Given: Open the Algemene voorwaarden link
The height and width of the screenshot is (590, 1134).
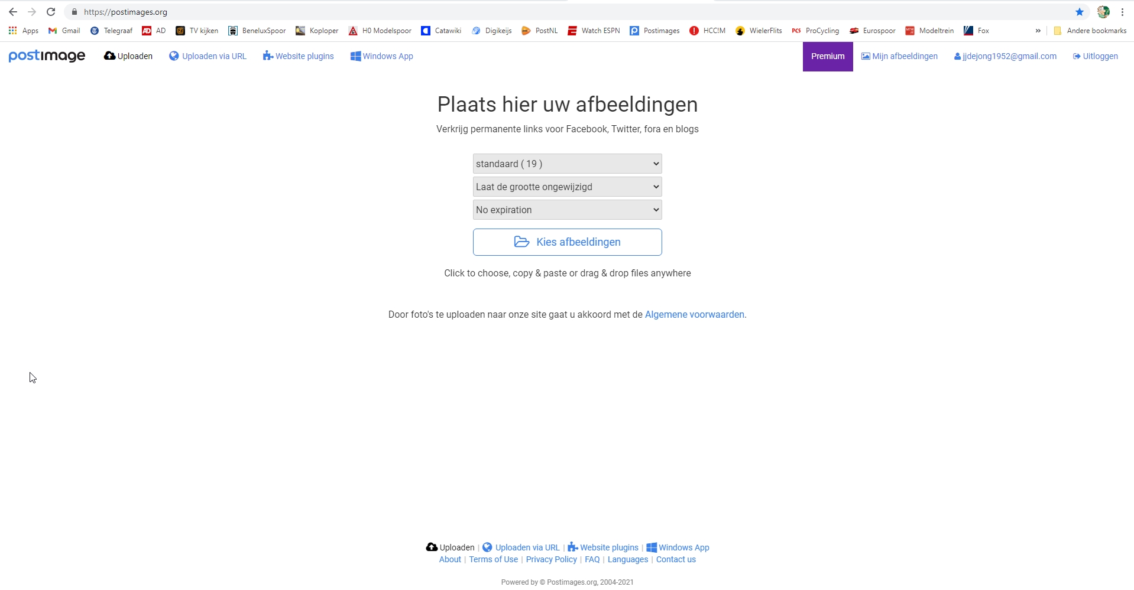Looking at the screenshot, I should coord(694,314).
